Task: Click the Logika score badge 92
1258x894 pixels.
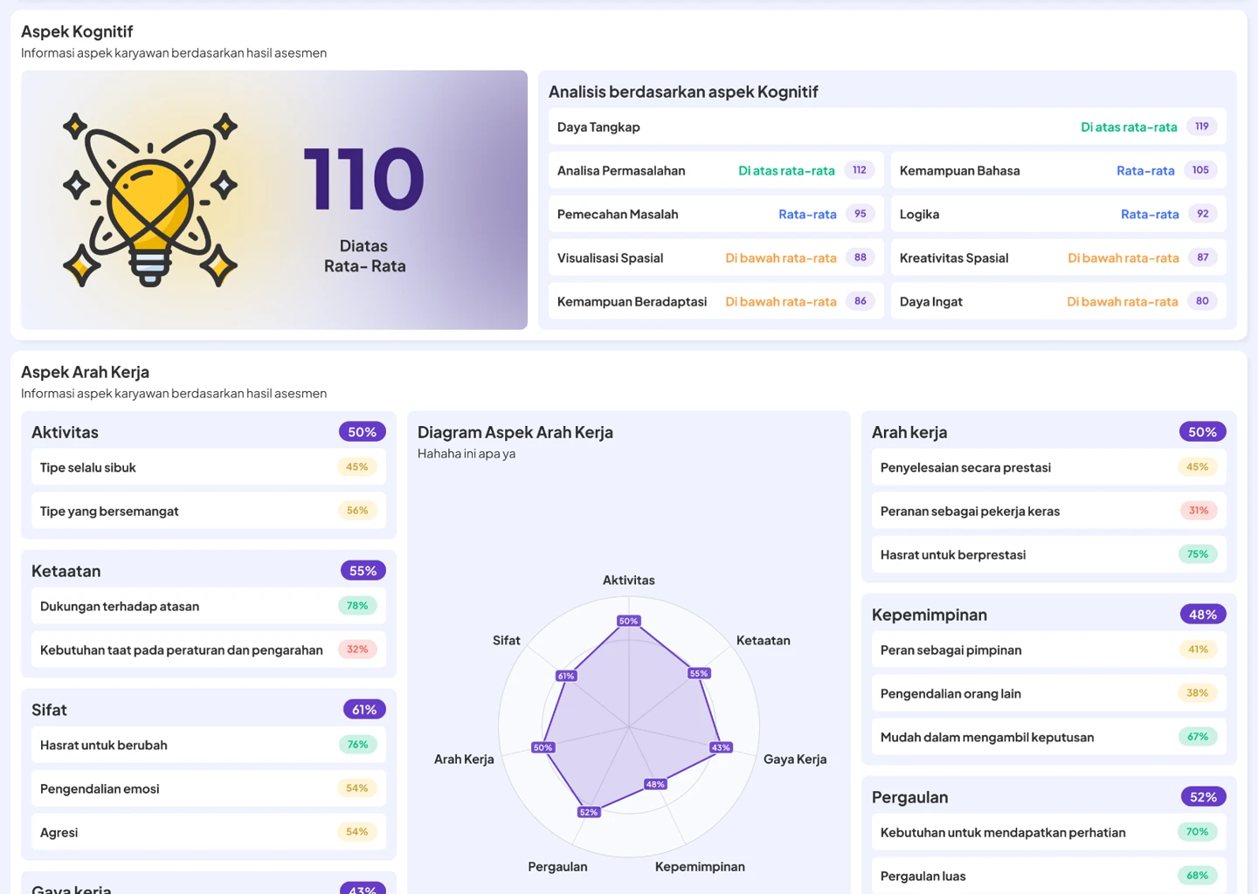Action: tap(1203, 214)
